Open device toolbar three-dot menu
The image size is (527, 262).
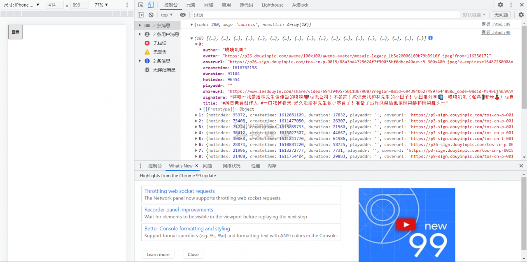tap(127, 5)
